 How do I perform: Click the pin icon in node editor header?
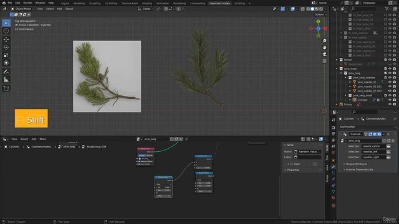pyautogui.click(x=186, y=139)
